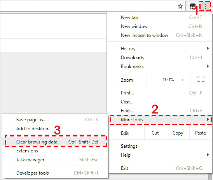Image resolution: width=213 pixels, height=180 pixels.
Task: Click the Cut button
Action: [x=155, y=133]
